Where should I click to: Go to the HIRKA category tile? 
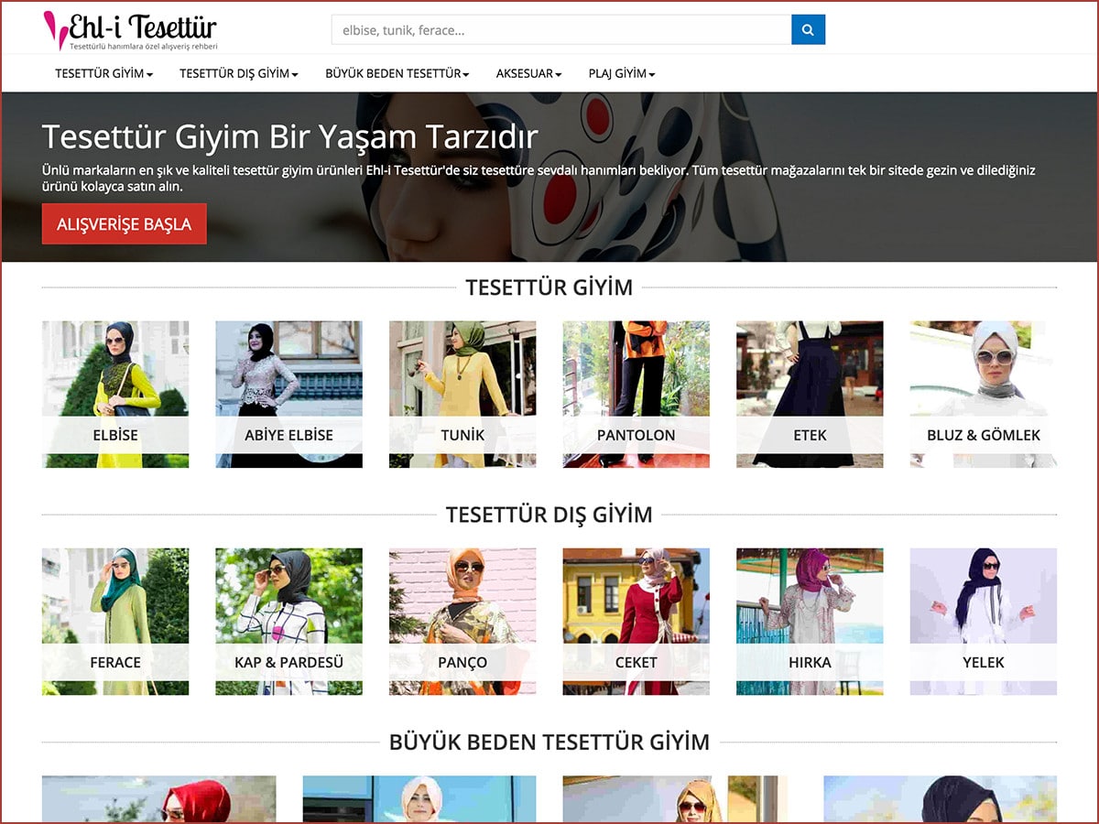(810, 621)
